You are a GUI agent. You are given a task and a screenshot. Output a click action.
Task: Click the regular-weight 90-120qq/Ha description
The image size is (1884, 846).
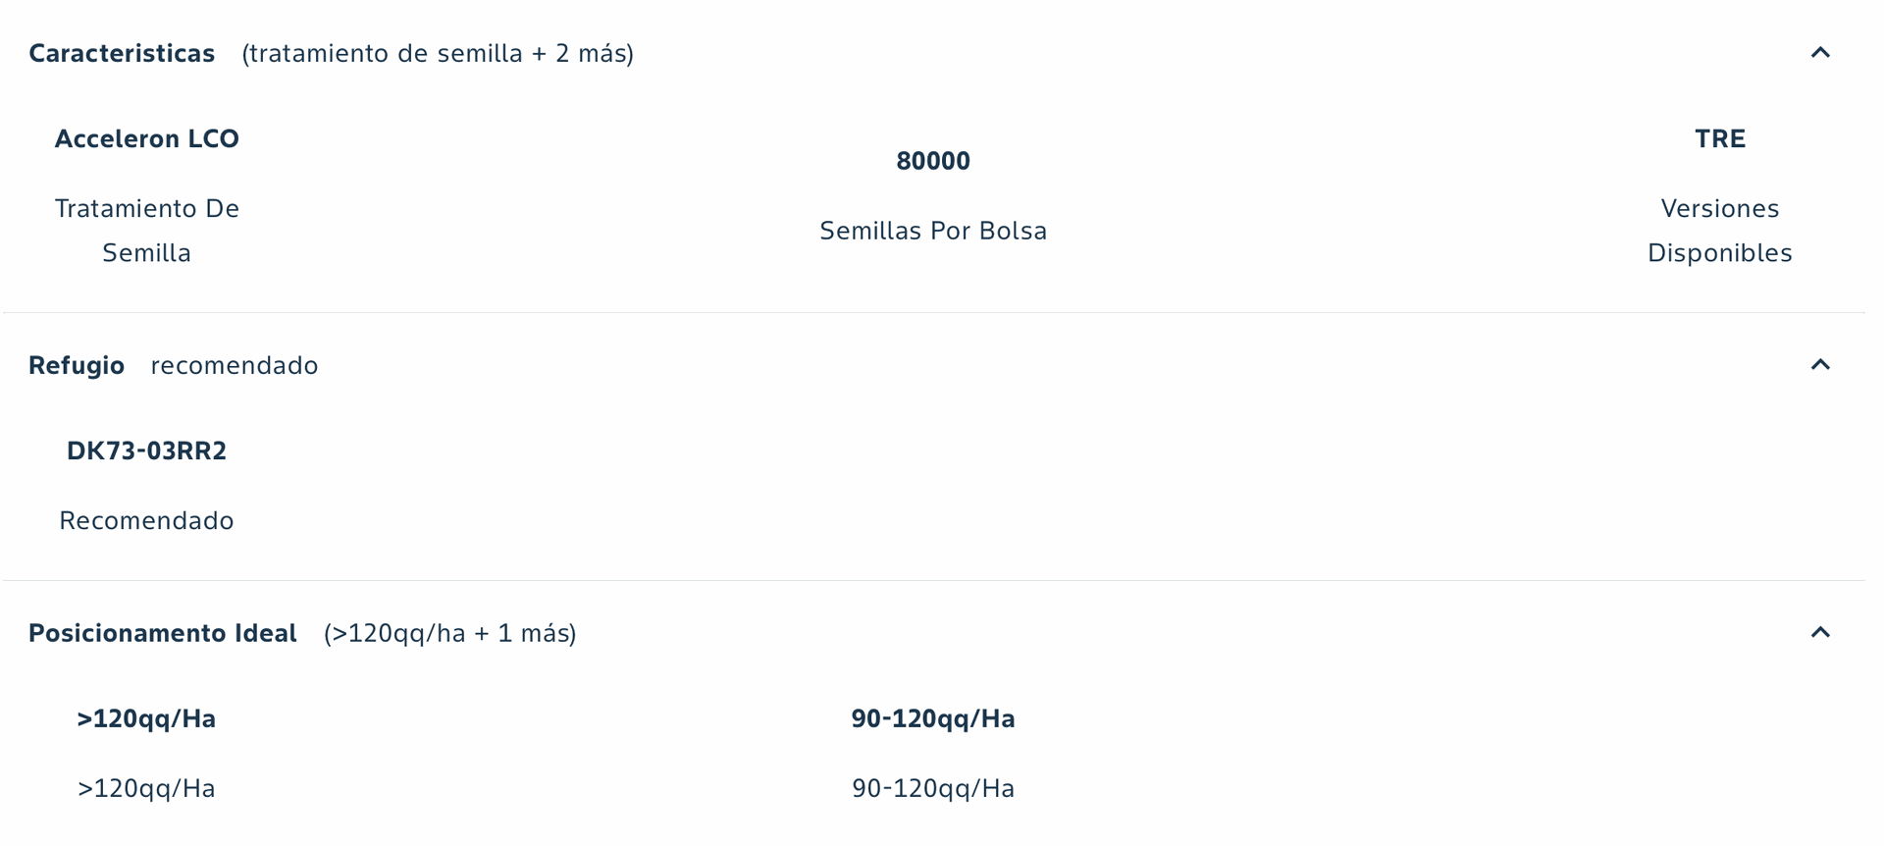pos(933,788)
